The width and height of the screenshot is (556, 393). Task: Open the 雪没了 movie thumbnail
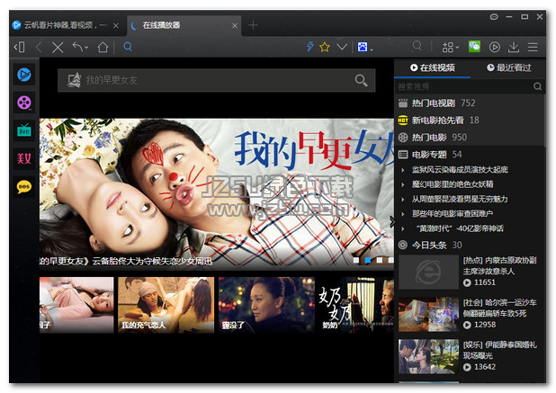pos(266,305)
